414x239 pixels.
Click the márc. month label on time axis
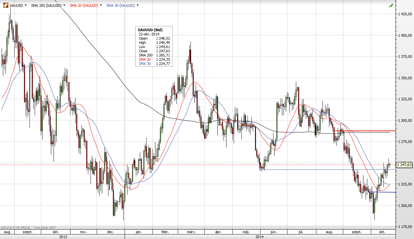tap(190, 232)
